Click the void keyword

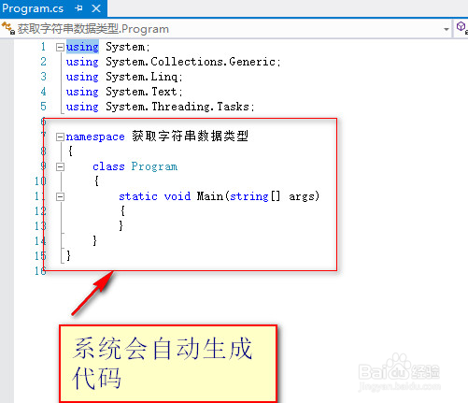(x=177, y=196)
